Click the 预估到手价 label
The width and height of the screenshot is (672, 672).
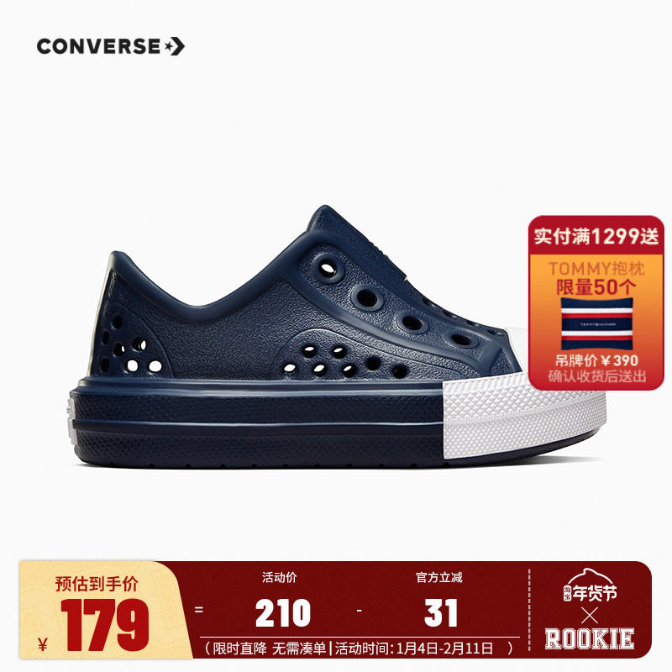97,584
